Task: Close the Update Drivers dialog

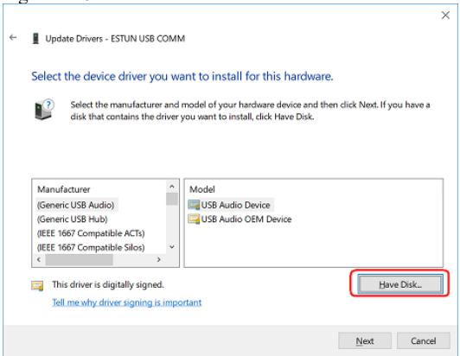Action: pos(445,16)
